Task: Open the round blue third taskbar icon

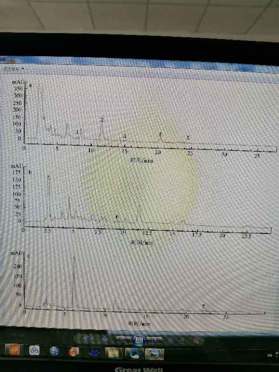Action: tap(54, 352)
